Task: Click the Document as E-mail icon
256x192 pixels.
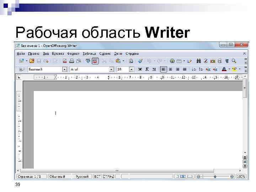Action: 46,61
